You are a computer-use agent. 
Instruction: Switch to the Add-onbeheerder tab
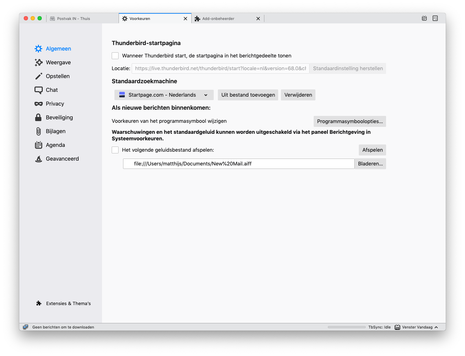click(x=218, y=19)
